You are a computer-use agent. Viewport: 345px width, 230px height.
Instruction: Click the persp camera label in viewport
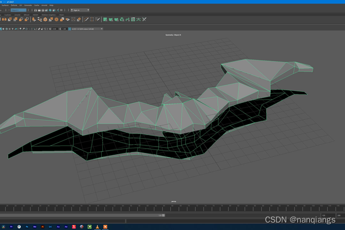(174, 201)
